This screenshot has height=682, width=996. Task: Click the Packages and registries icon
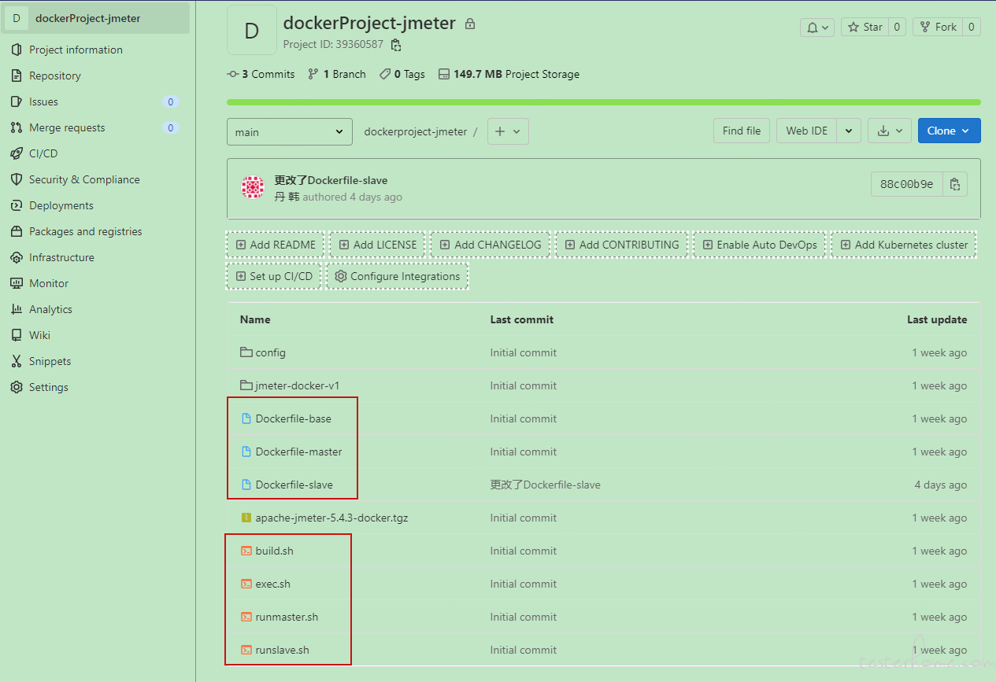pos(16,231)
